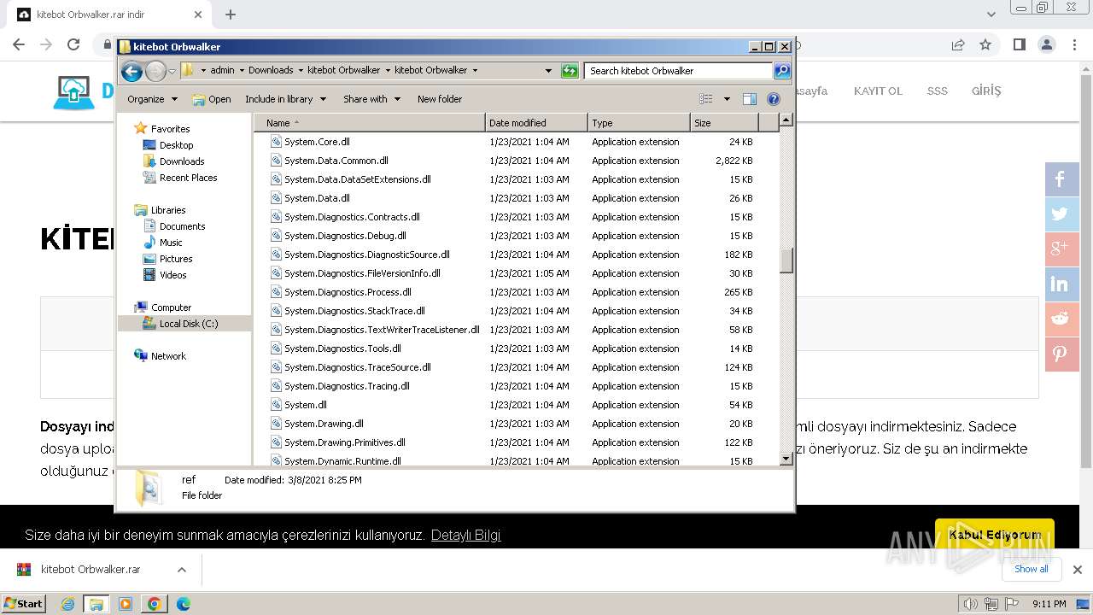Reload the page in Chrome
The width and height of the screenshot is (1093, 615).
73,44
